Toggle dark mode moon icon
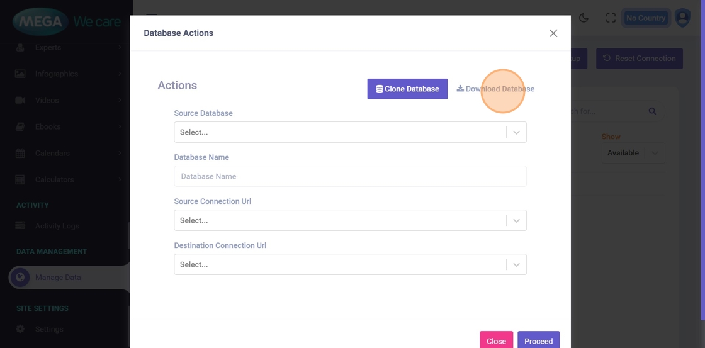This screenshot has height=348, width=705. [584, 18]
